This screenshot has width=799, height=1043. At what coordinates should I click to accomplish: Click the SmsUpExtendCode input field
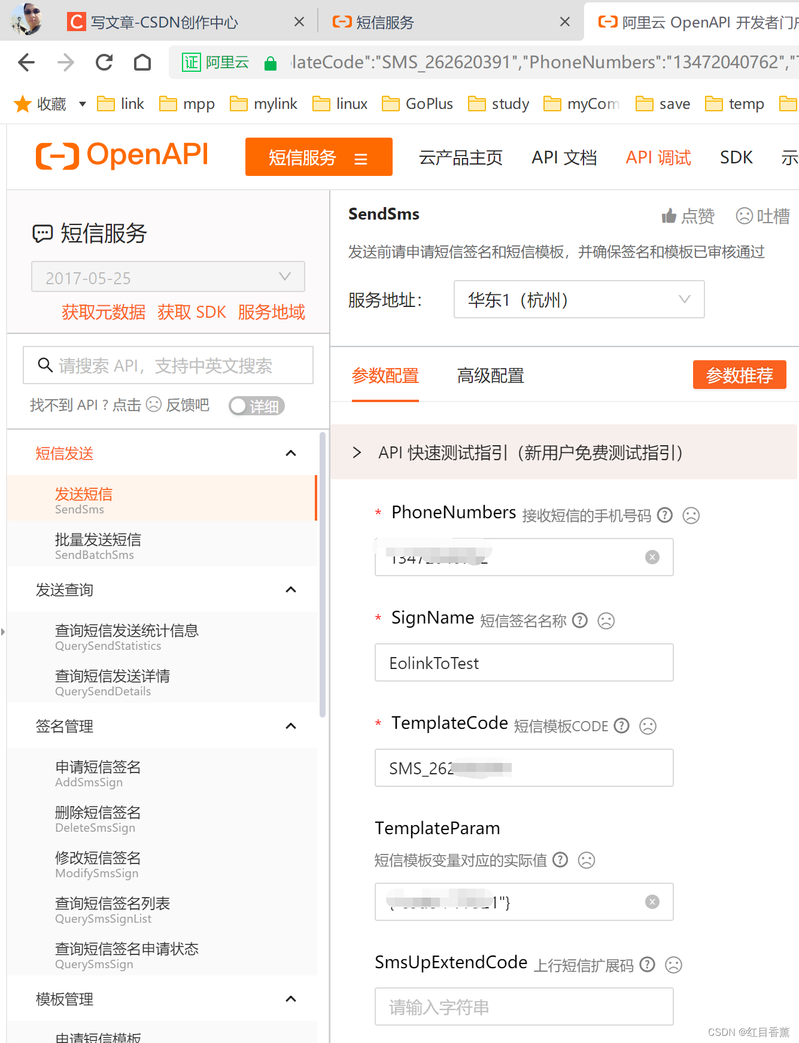tap(524, 1006)
